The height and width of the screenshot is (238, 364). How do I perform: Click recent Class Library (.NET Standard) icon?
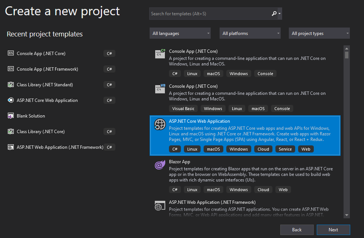pos(11,84)
